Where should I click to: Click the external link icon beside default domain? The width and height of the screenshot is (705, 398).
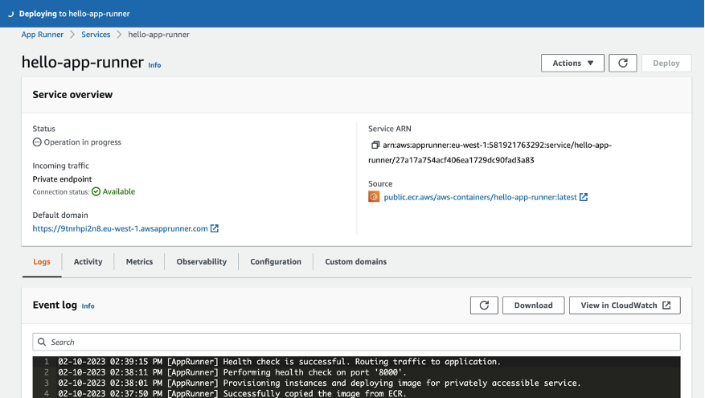click(215, 228)
